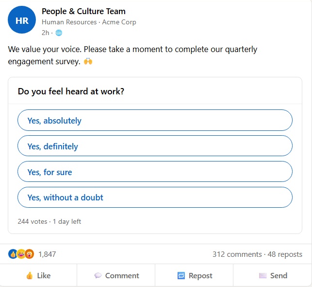The width and height of the screenshot is (312, 287).
Task: Click the HR profile avatar
Action: [22, 20]
